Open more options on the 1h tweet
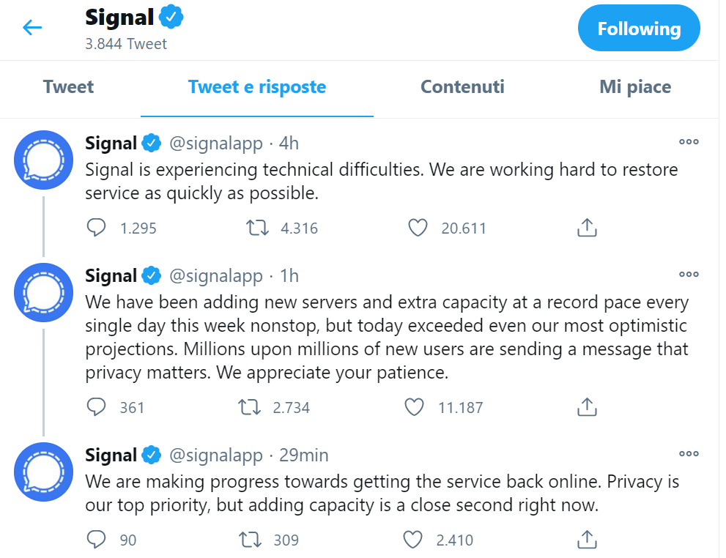Viewport: 726px width, 558px height. tap(689, 275)
